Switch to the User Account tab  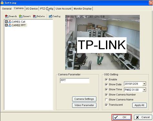[63, 9]
